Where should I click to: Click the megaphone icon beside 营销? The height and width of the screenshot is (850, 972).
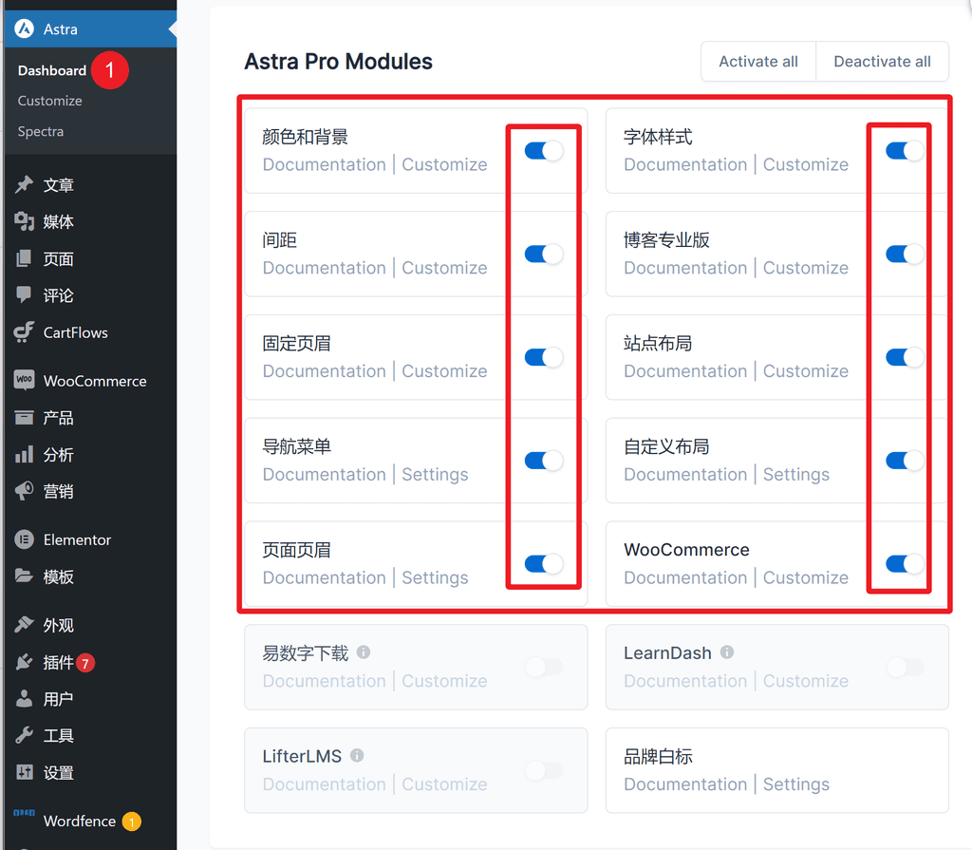tap(24, 491)
